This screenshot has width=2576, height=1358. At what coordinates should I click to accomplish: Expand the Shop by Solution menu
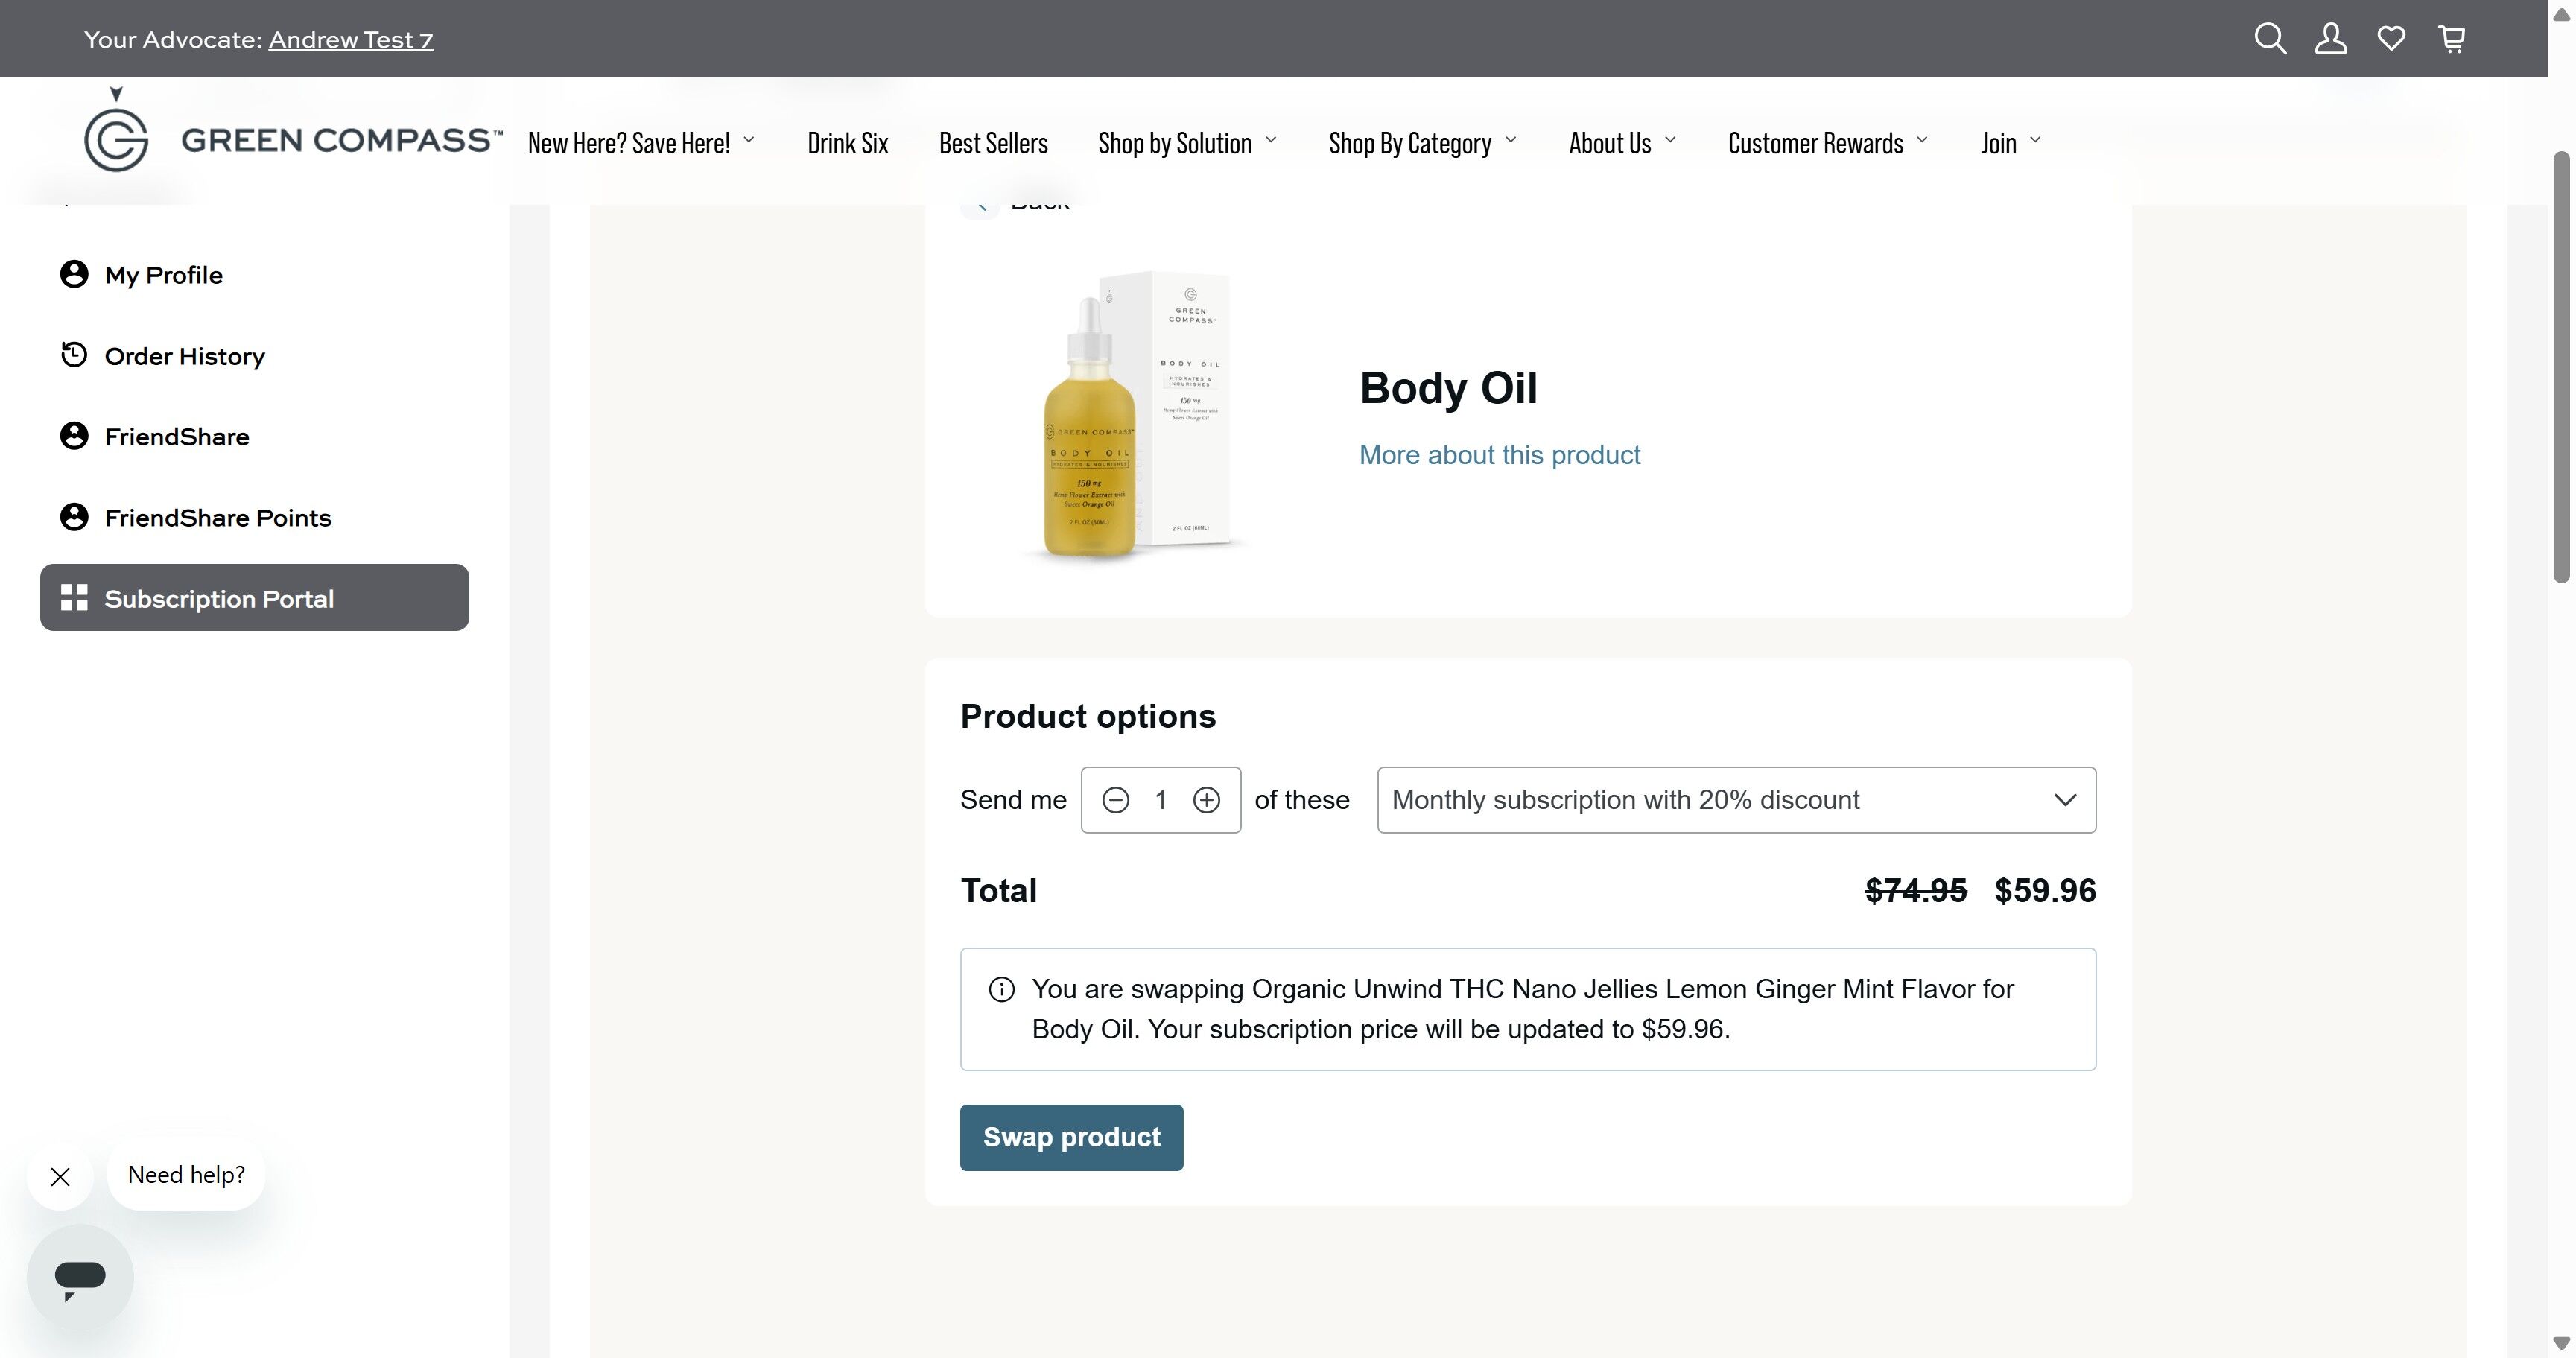(x=1187, y=143)
